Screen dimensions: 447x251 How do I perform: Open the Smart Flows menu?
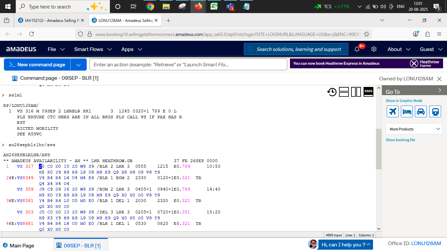(93, 49)
